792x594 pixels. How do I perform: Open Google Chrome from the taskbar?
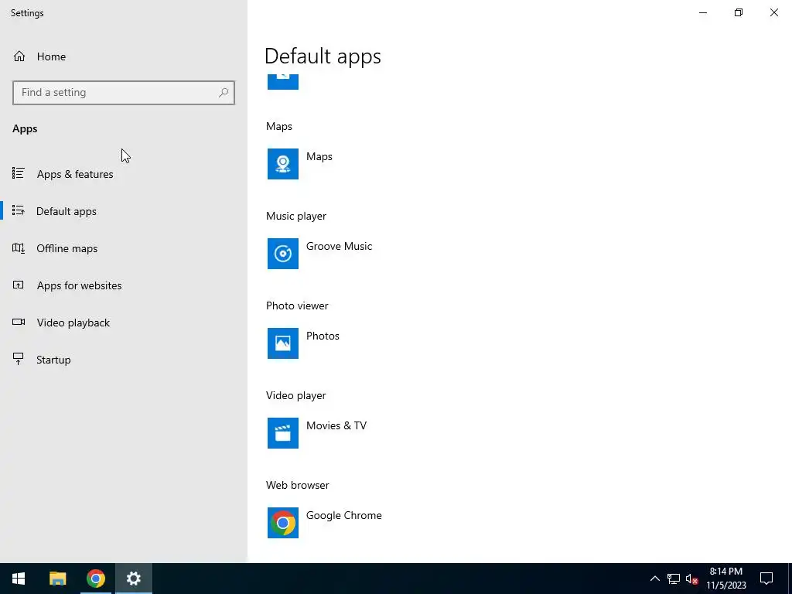point(95,579)
